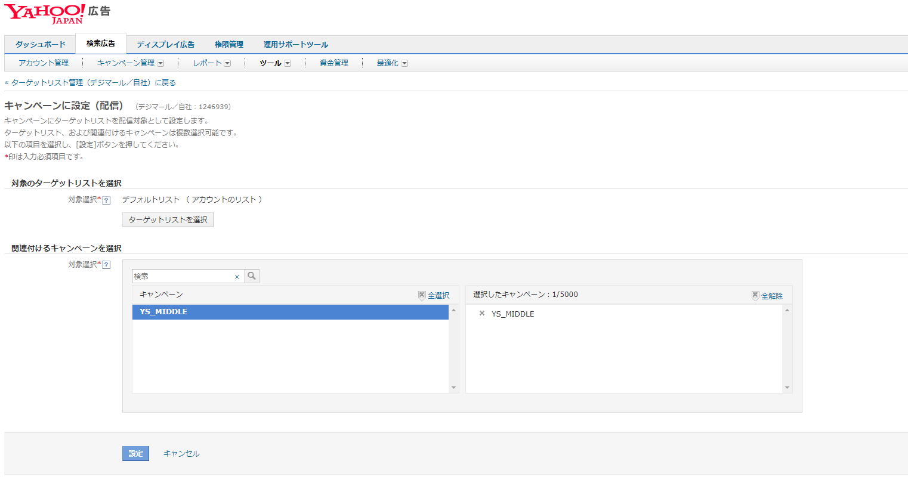Expand the キャンペーン管理 dropdown arrow
The width and height of the screenshot is (908, 480).
pos(160,63)
